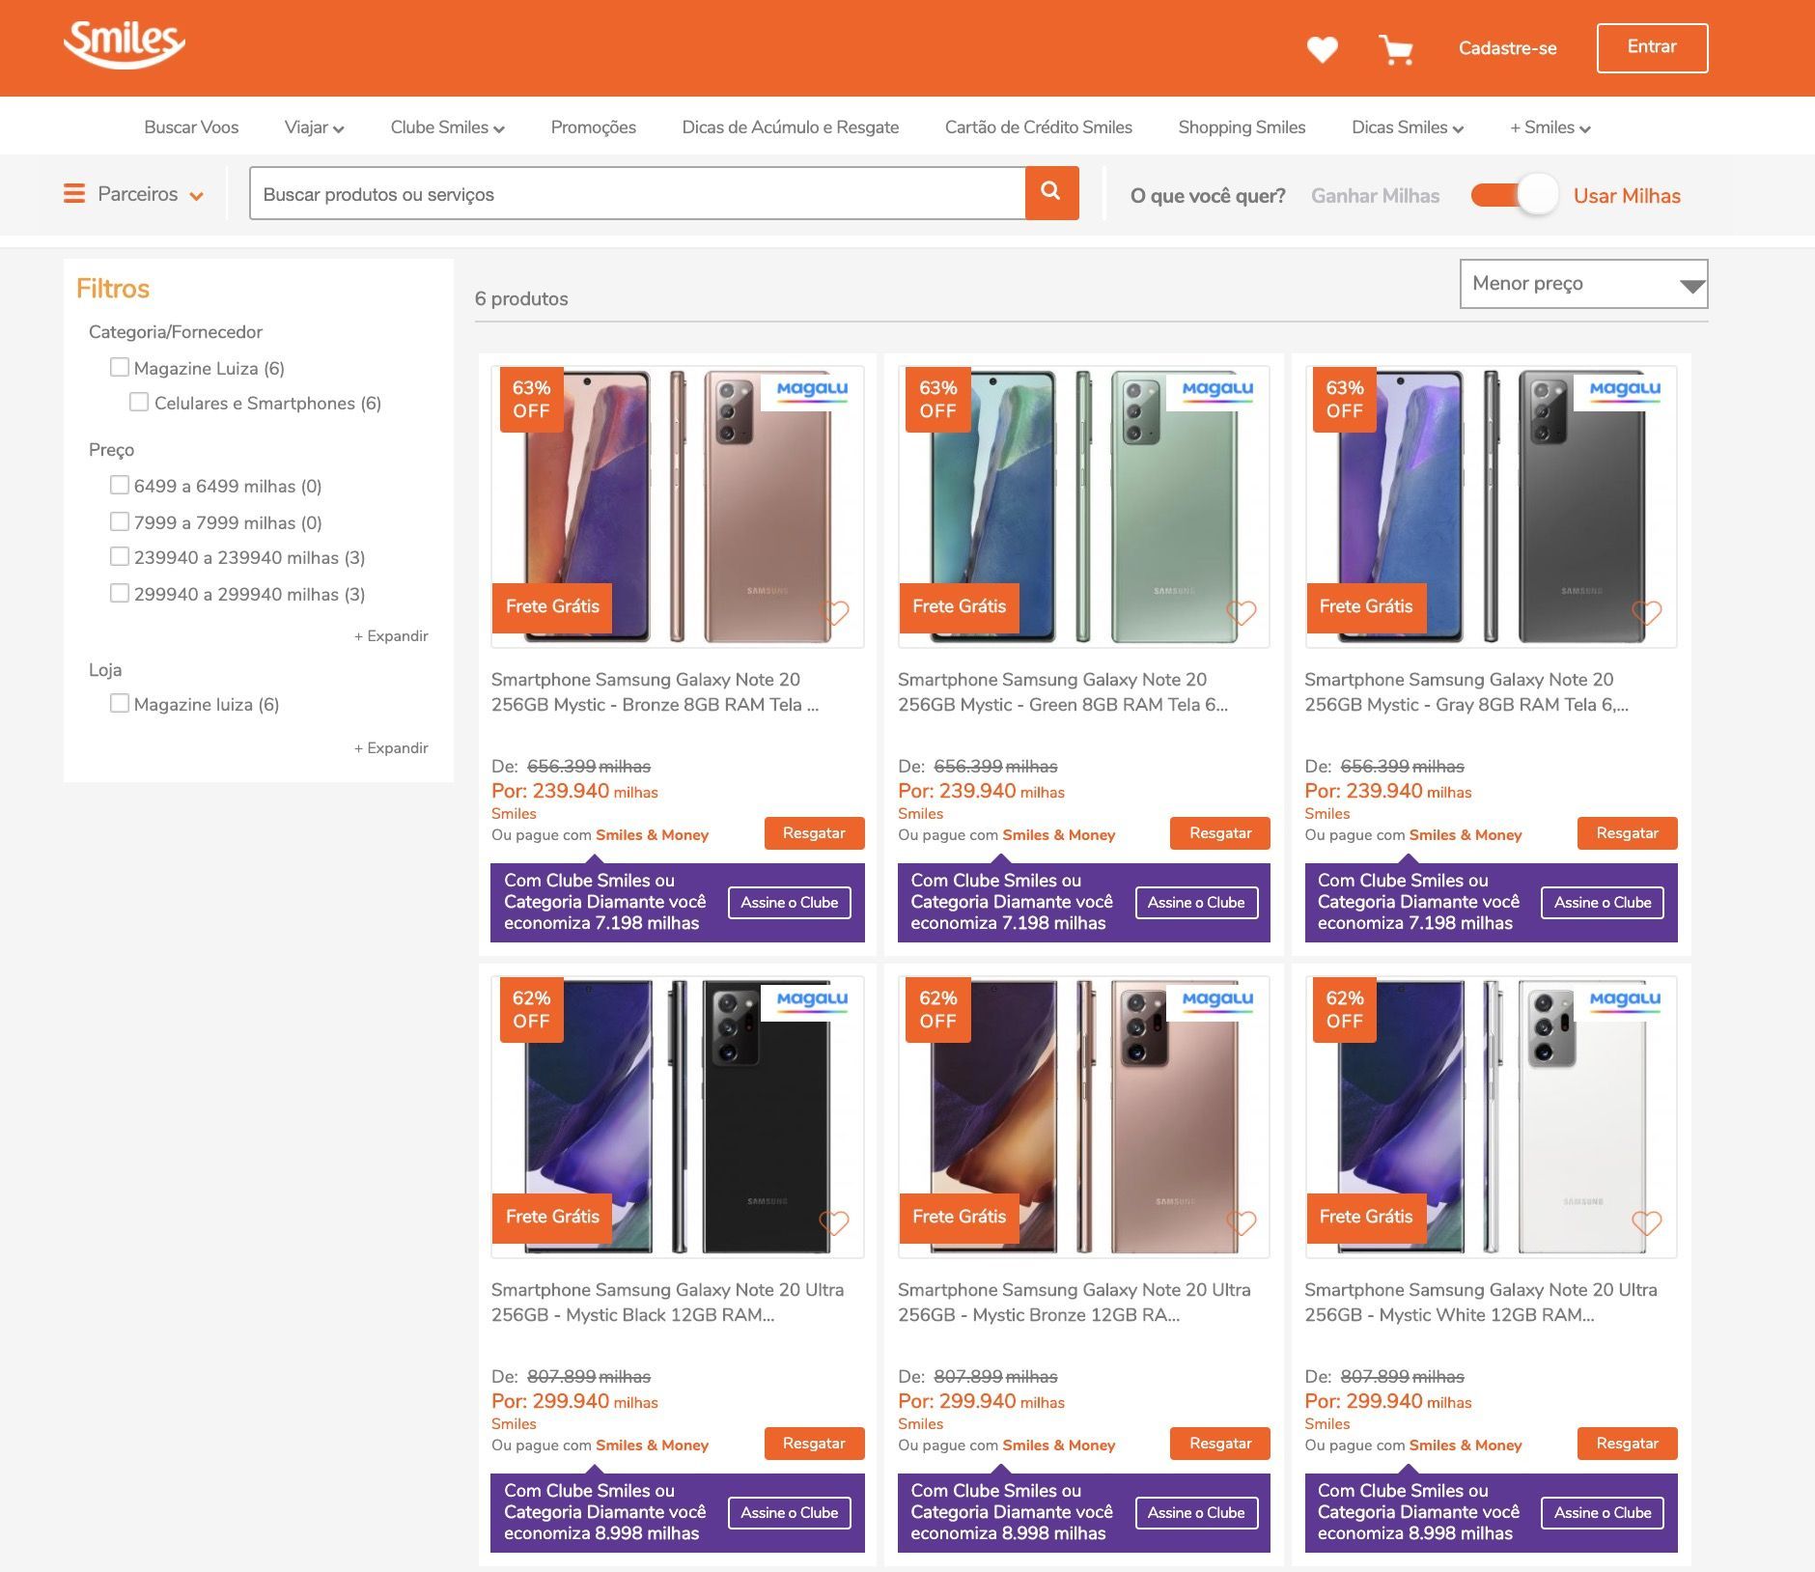The image size is (1815, 1572).
Task: Open the shopping cart icon
Action: pos(1396,49)
